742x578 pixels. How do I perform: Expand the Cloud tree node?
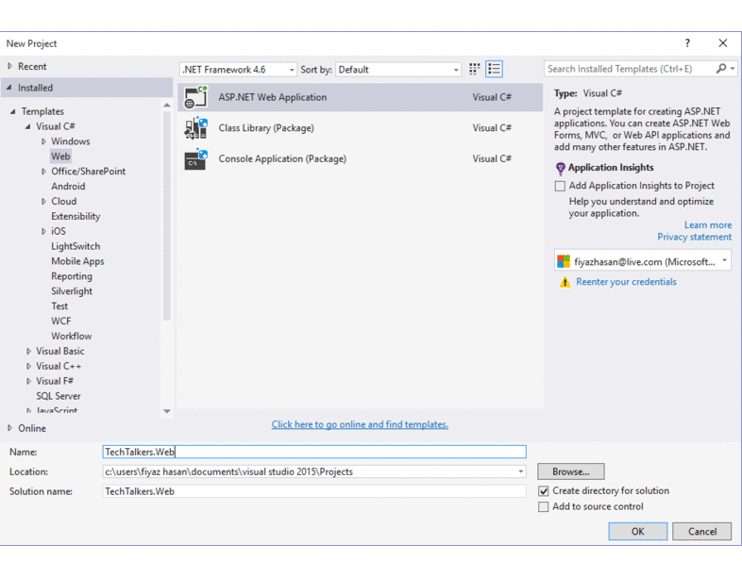pos(43,202)
